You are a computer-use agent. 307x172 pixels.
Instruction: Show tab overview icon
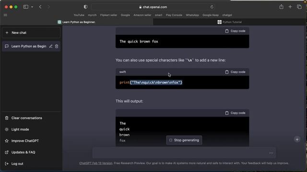pyautogui.click(x=299, y=7)
